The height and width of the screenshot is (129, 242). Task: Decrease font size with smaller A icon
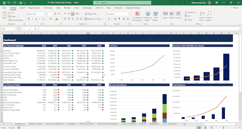[x=59, y=14]
